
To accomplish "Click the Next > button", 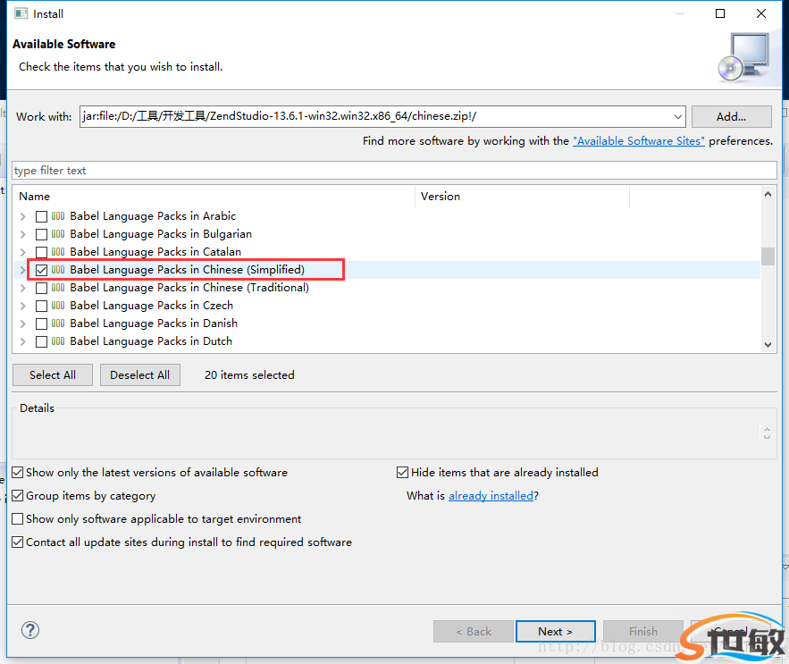I will pos(556,631).
